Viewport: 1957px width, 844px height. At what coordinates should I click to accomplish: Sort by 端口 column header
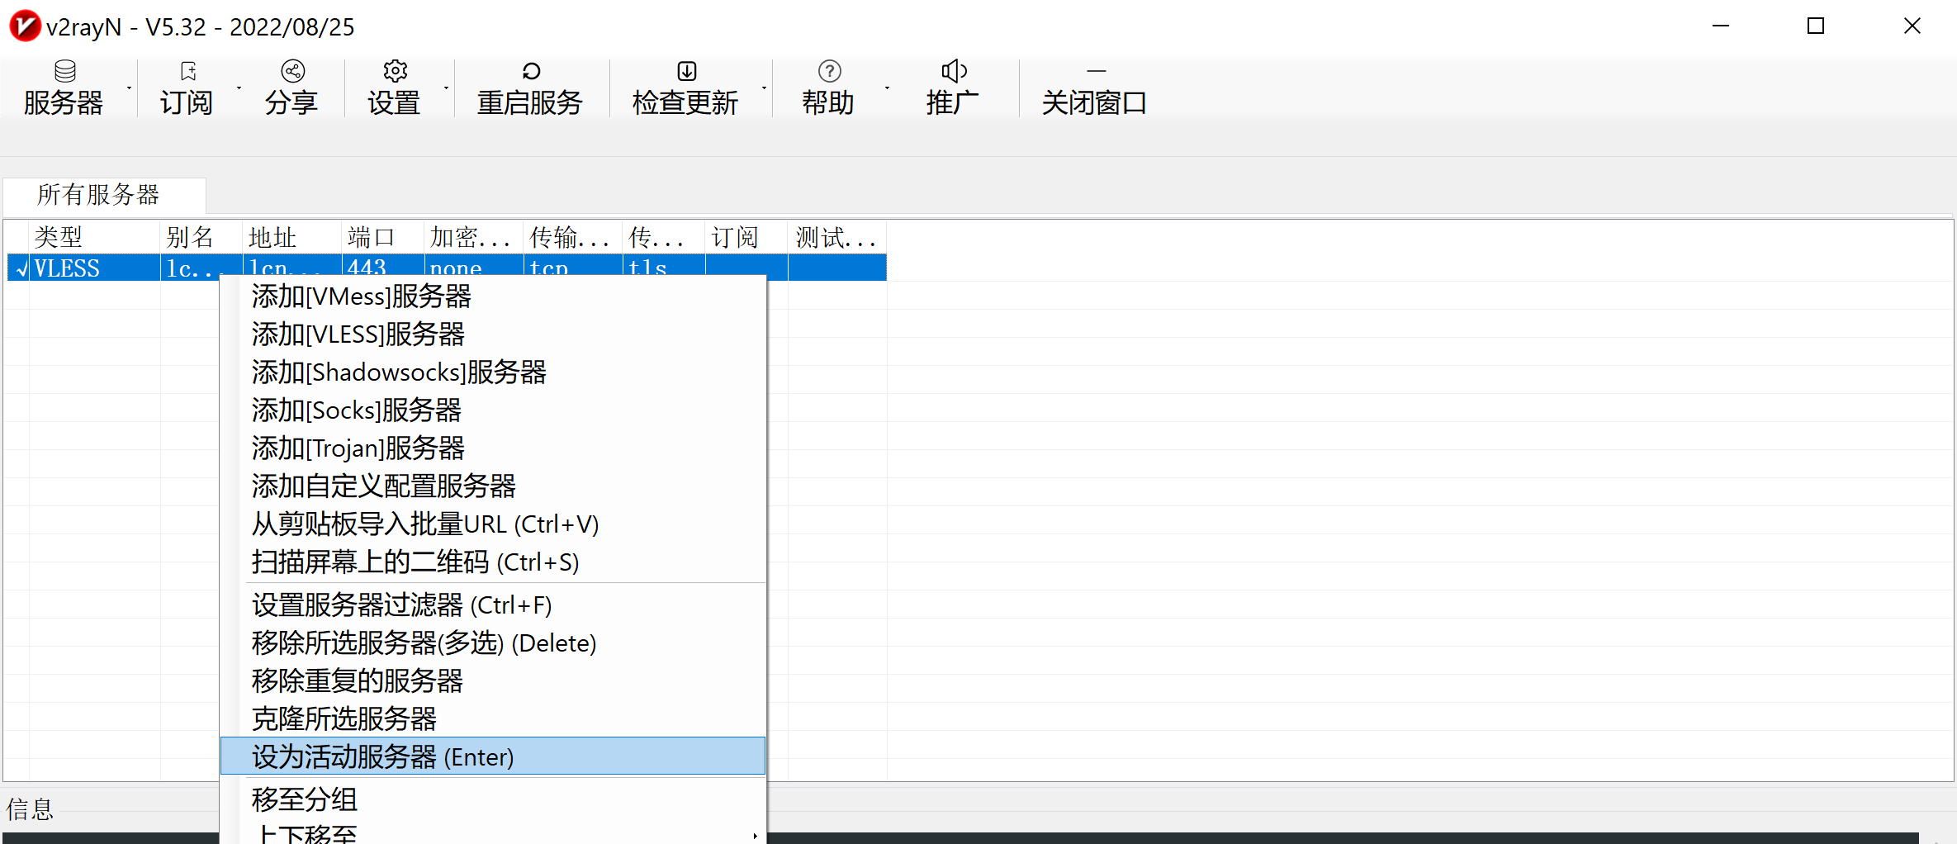(x=383, y=238)
